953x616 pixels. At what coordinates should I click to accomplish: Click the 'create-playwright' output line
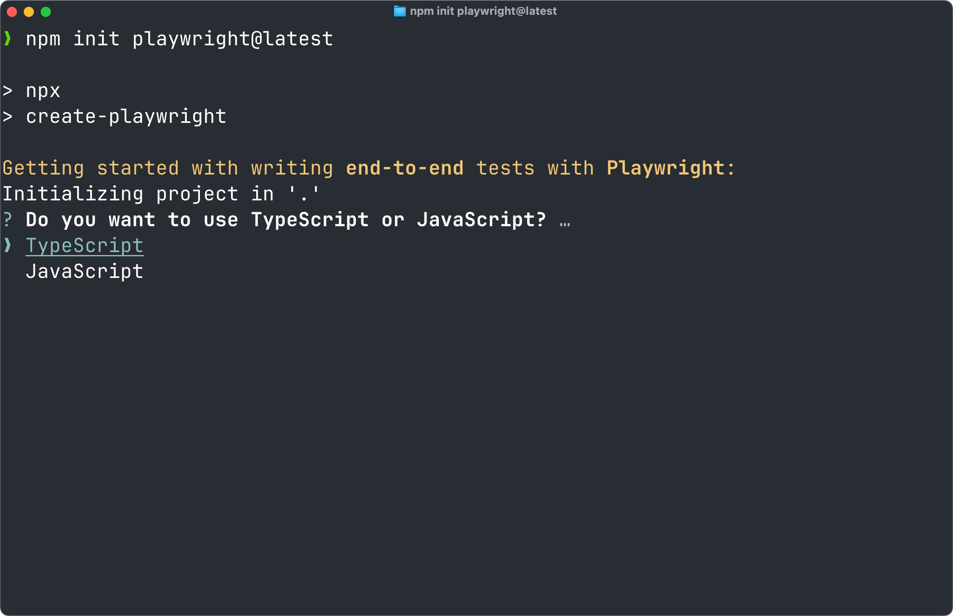126,117
